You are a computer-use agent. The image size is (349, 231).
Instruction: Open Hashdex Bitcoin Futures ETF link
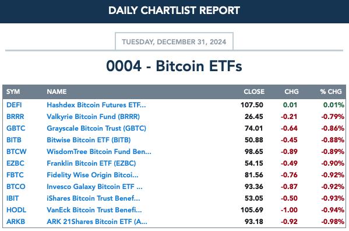pos(96,105)
